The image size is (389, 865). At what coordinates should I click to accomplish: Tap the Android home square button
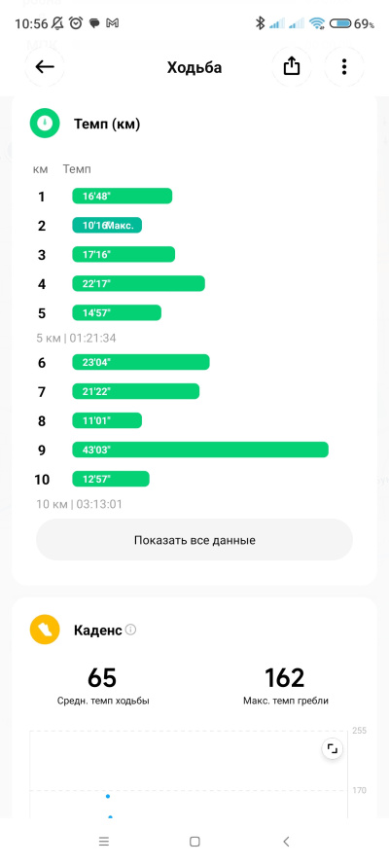click(x=194, y=842)
